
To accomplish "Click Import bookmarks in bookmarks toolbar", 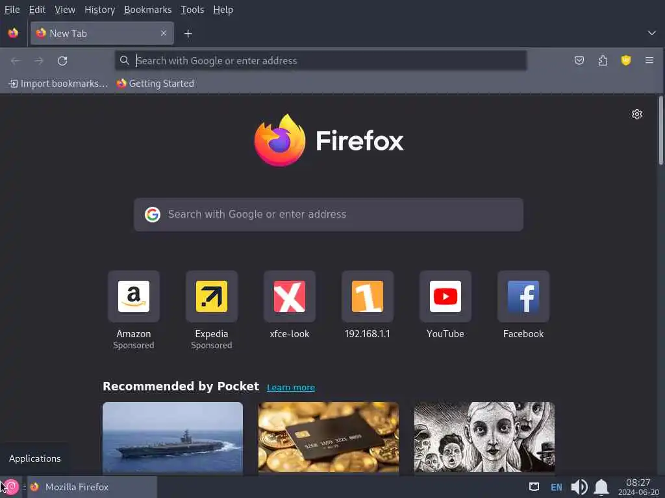I will pos(58,84).
